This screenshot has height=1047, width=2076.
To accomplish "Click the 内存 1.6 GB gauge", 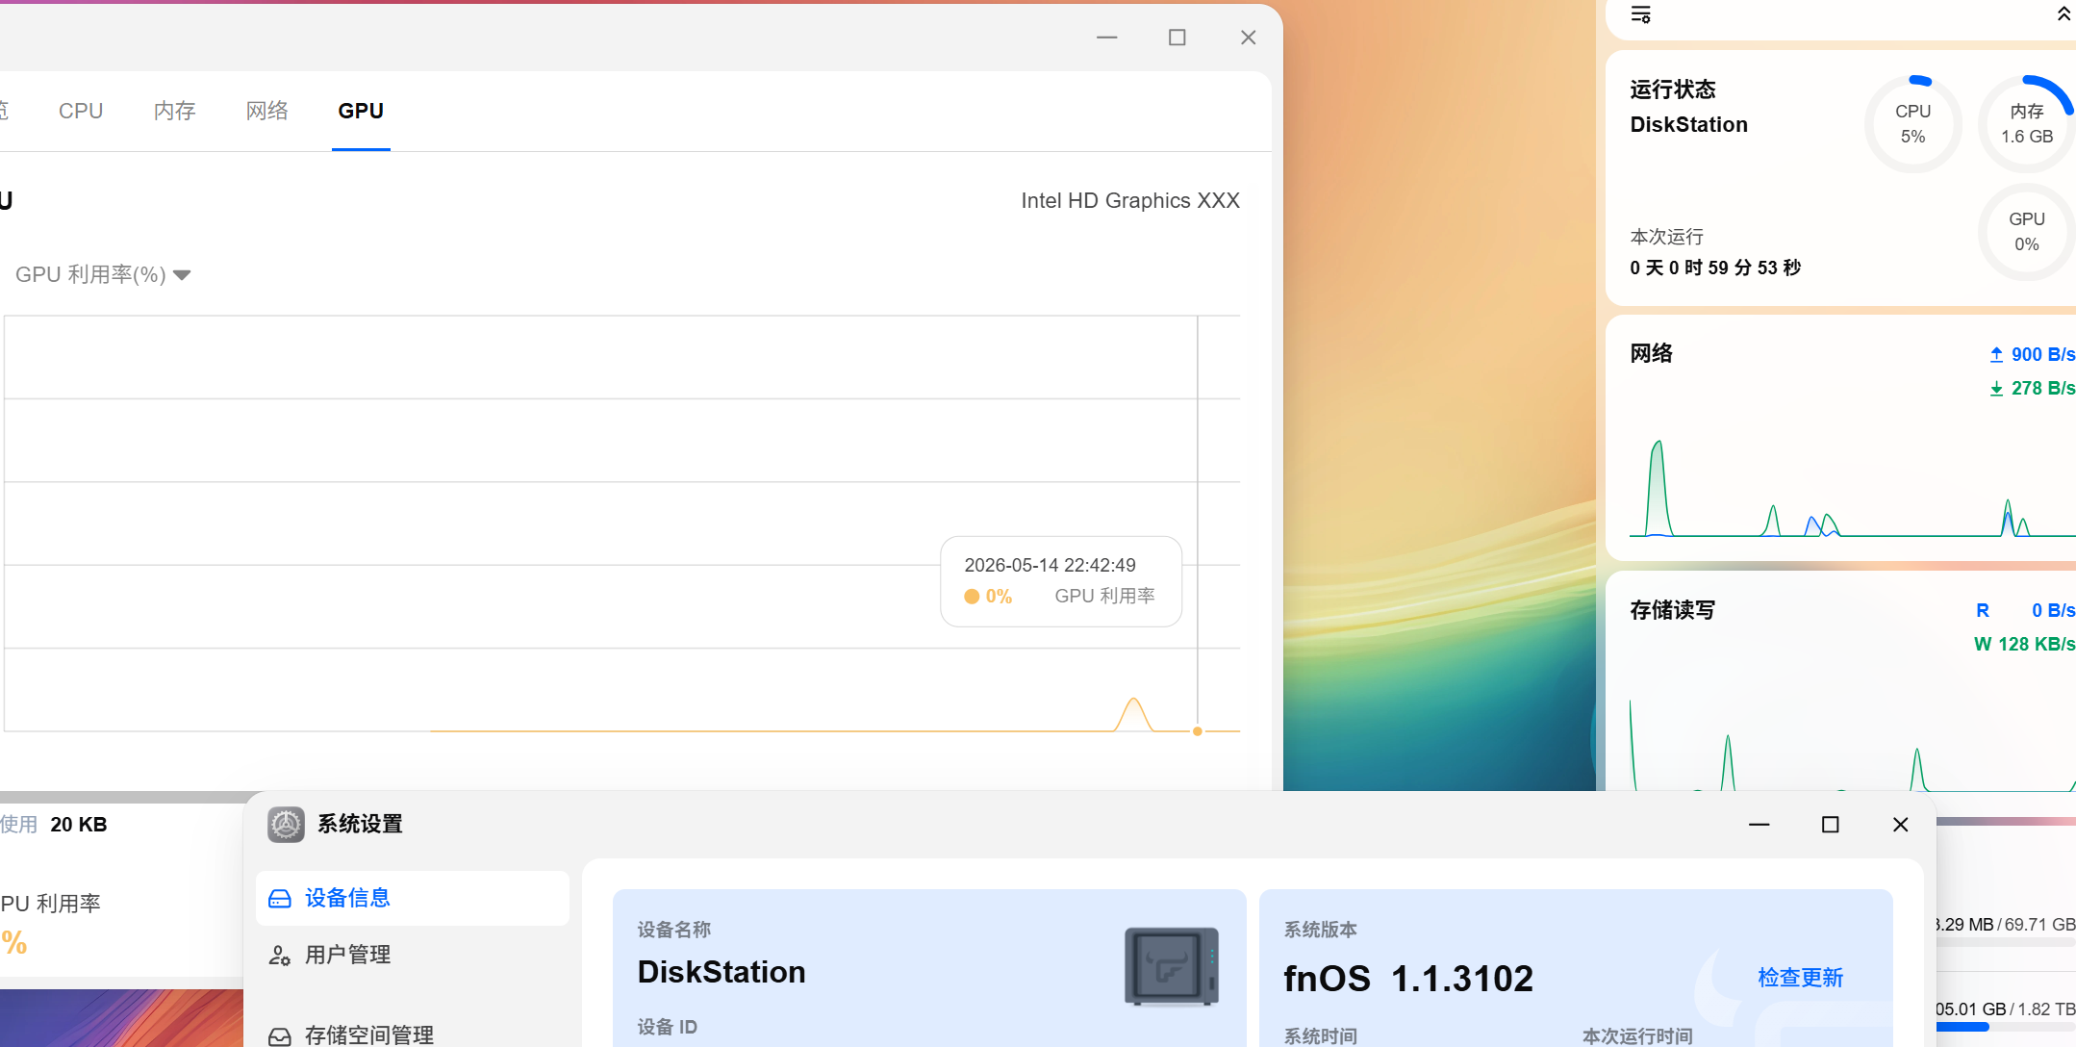I will click(x=2026, y=124).
